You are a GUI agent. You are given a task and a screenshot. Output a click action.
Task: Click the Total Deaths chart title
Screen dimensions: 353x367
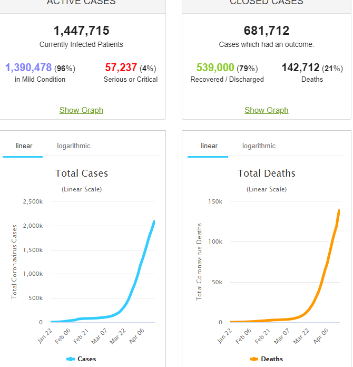pos(267,173)
